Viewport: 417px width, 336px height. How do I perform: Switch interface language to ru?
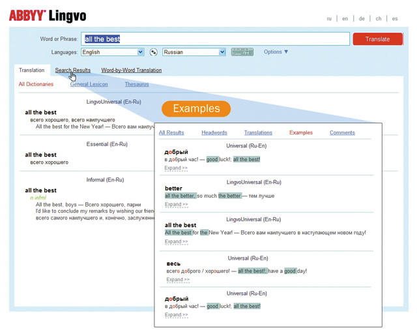click(x=329, y=19)
